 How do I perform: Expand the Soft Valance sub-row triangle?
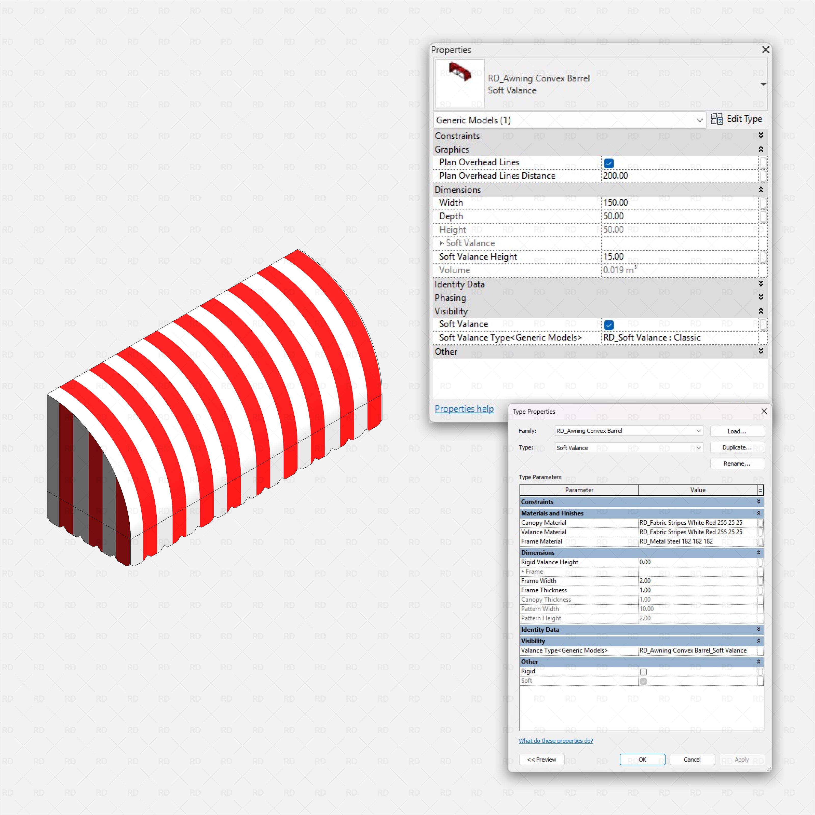pos(442,243)
